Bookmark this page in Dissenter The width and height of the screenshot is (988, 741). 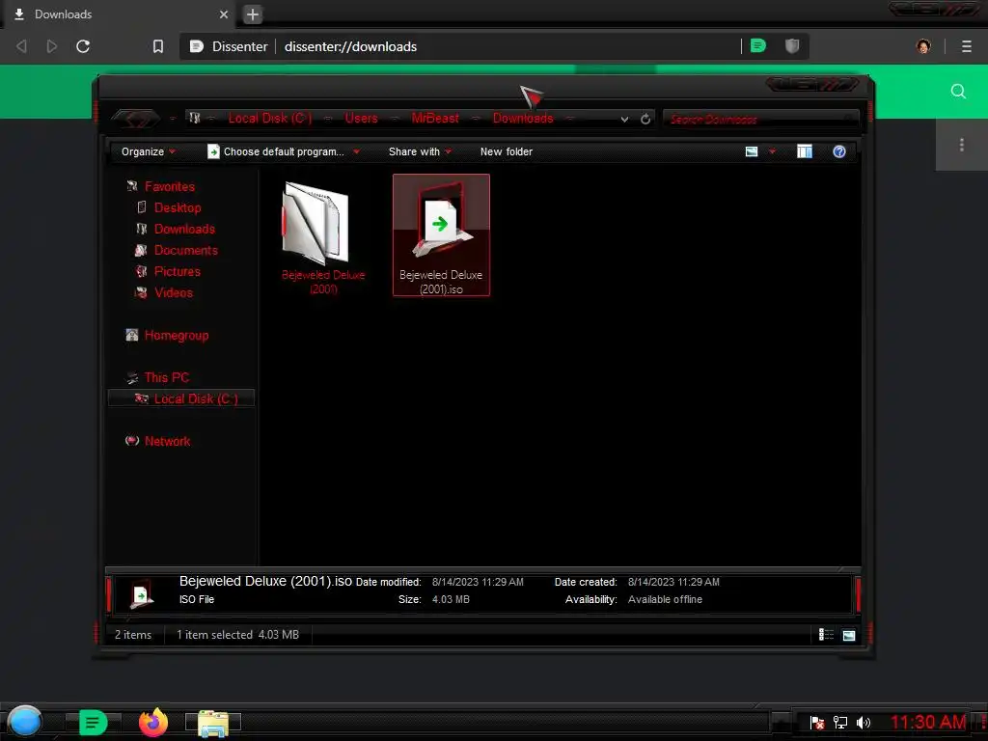[158, 46]
